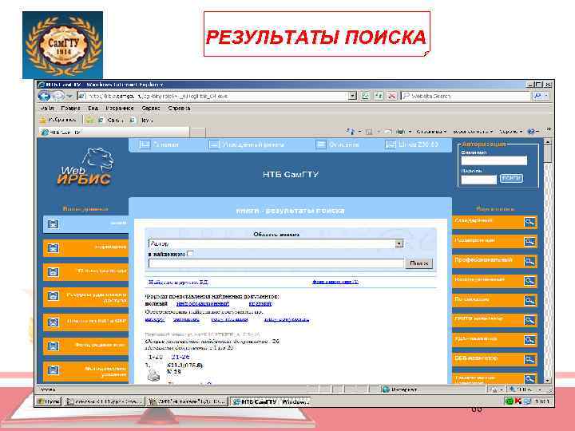Sort results by году издания link

pyautogui.click(x=229, y=319)
